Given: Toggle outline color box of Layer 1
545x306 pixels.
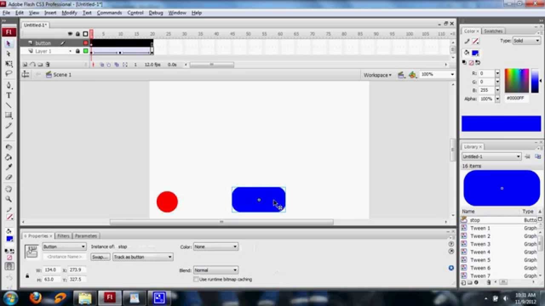Looking at the screenshot, I should (x=86, y=51).
